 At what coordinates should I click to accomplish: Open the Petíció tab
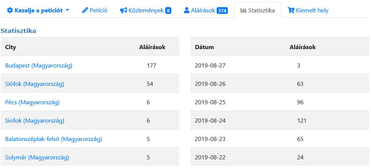pos(94,10)
